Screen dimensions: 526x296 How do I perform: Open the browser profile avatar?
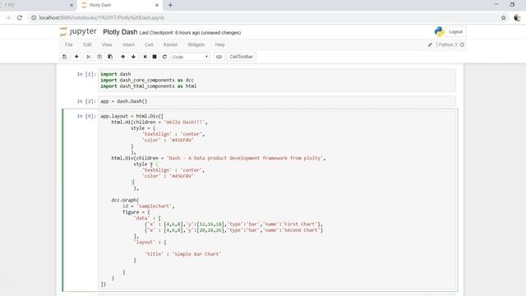coord(517,18)
